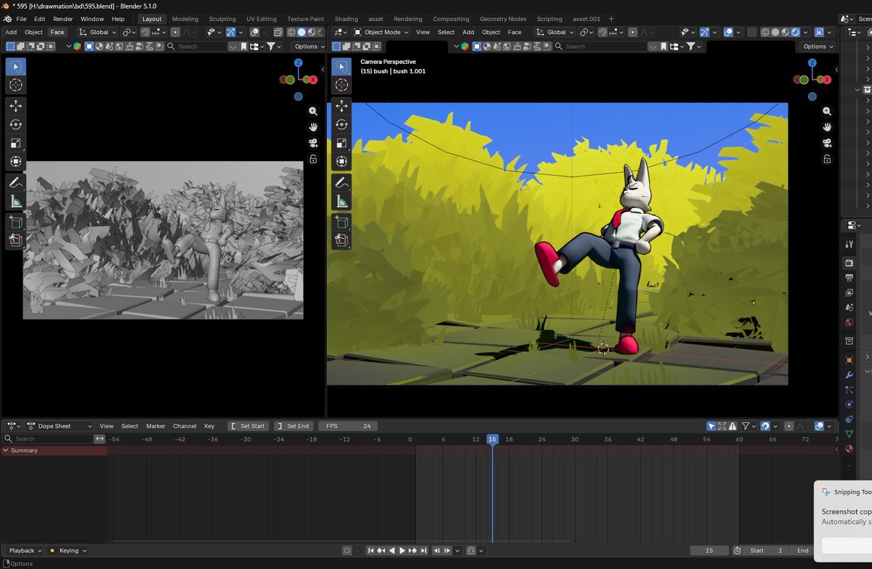The image size is (872, 569).
Task: Enable wireframe shading in left viewport
Action: pos(291,32)
